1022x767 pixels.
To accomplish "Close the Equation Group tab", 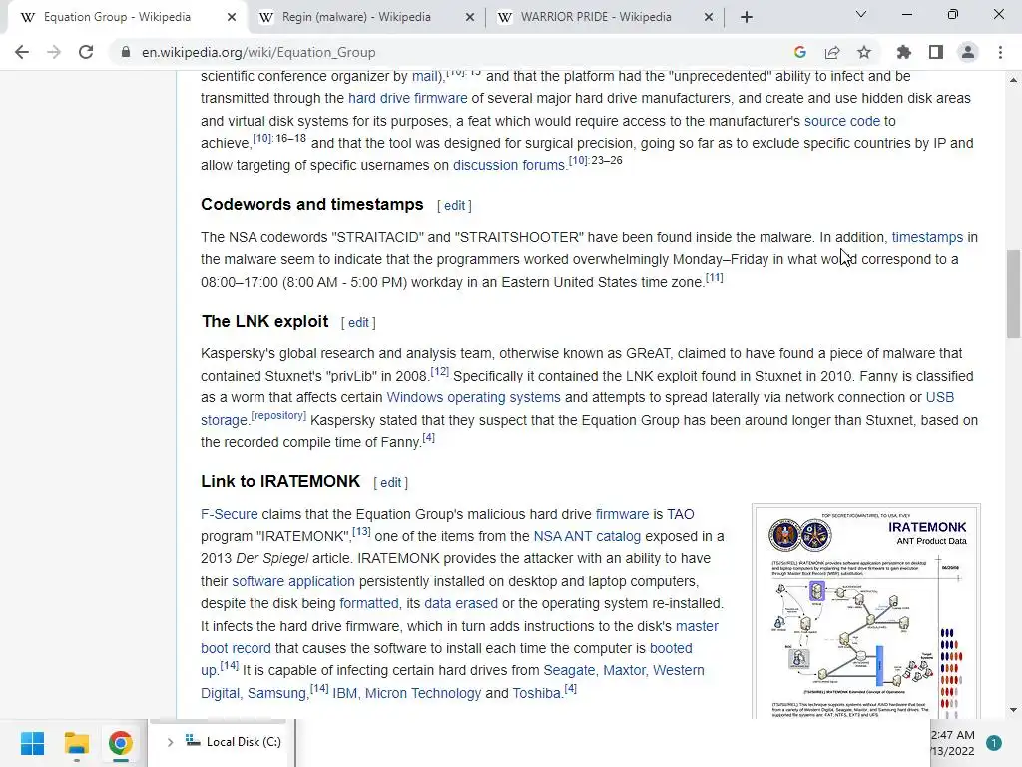I will (x=232, y=17).
